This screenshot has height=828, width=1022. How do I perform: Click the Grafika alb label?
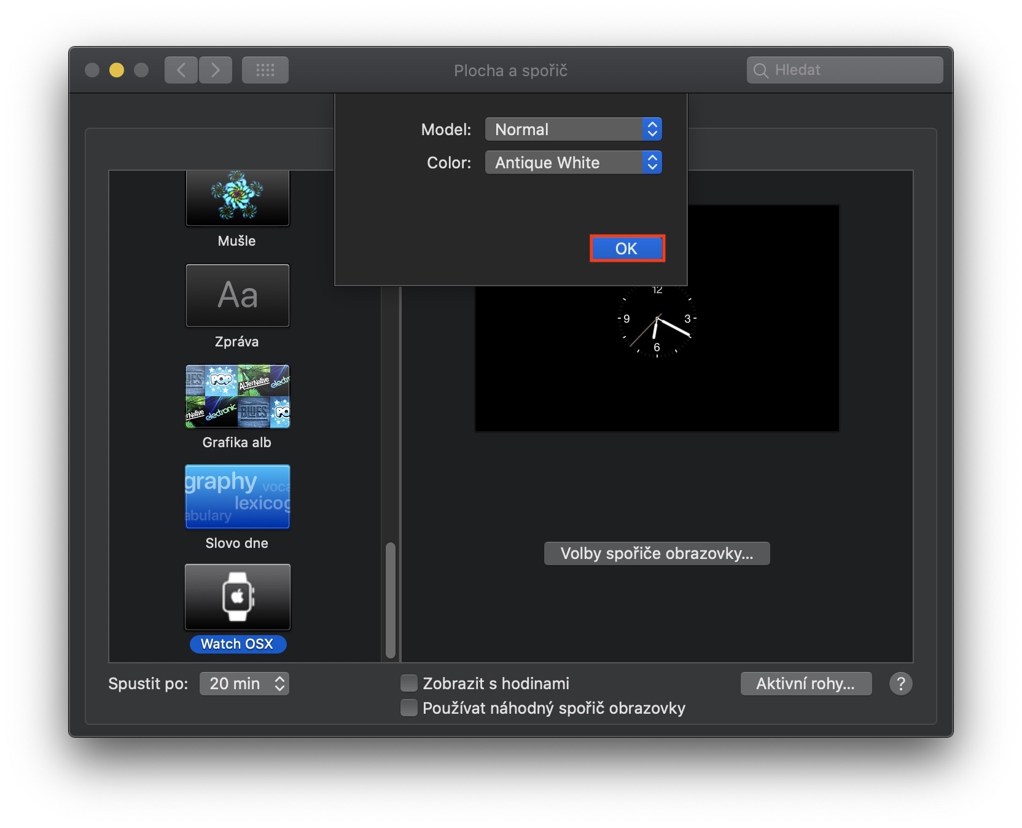coord(237,442)
